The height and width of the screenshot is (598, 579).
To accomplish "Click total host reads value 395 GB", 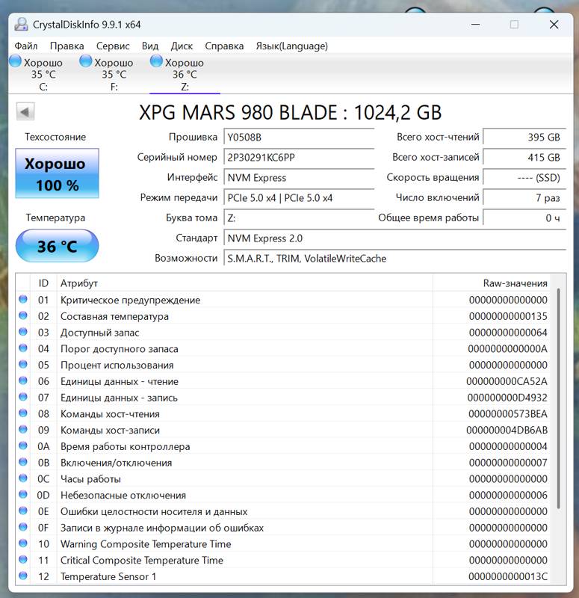I will [524, 138].
